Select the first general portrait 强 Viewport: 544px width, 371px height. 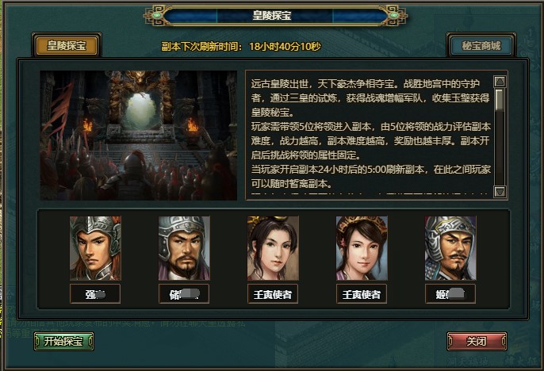[95, 248]
